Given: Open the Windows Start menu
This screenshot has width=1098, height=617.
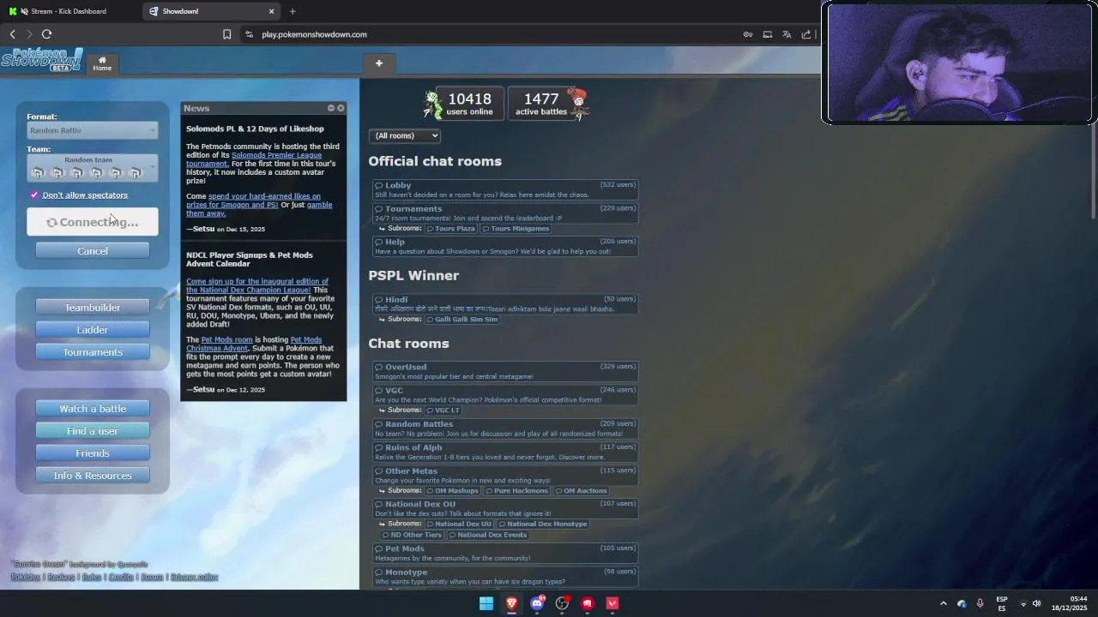Looking at the screenshot, I should 486,603.
